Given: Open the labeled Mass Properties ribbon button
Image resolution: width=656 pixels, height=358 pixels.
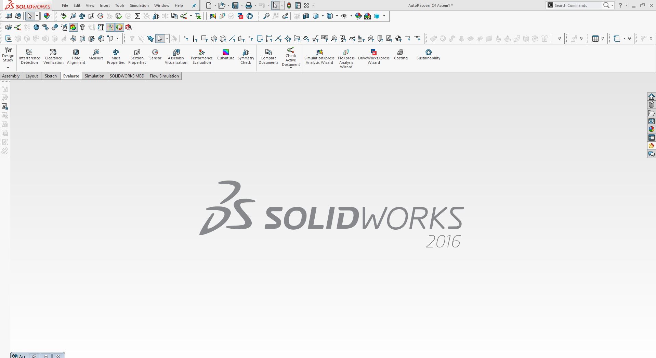Looking at the screenshot, I should coord(116,57).
